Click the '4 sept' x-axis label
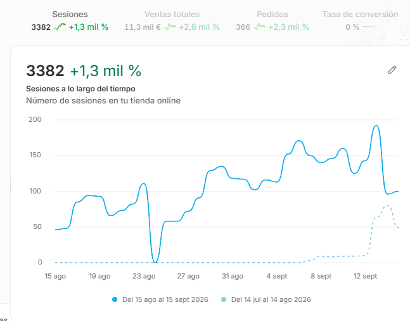 pos(277,276)
